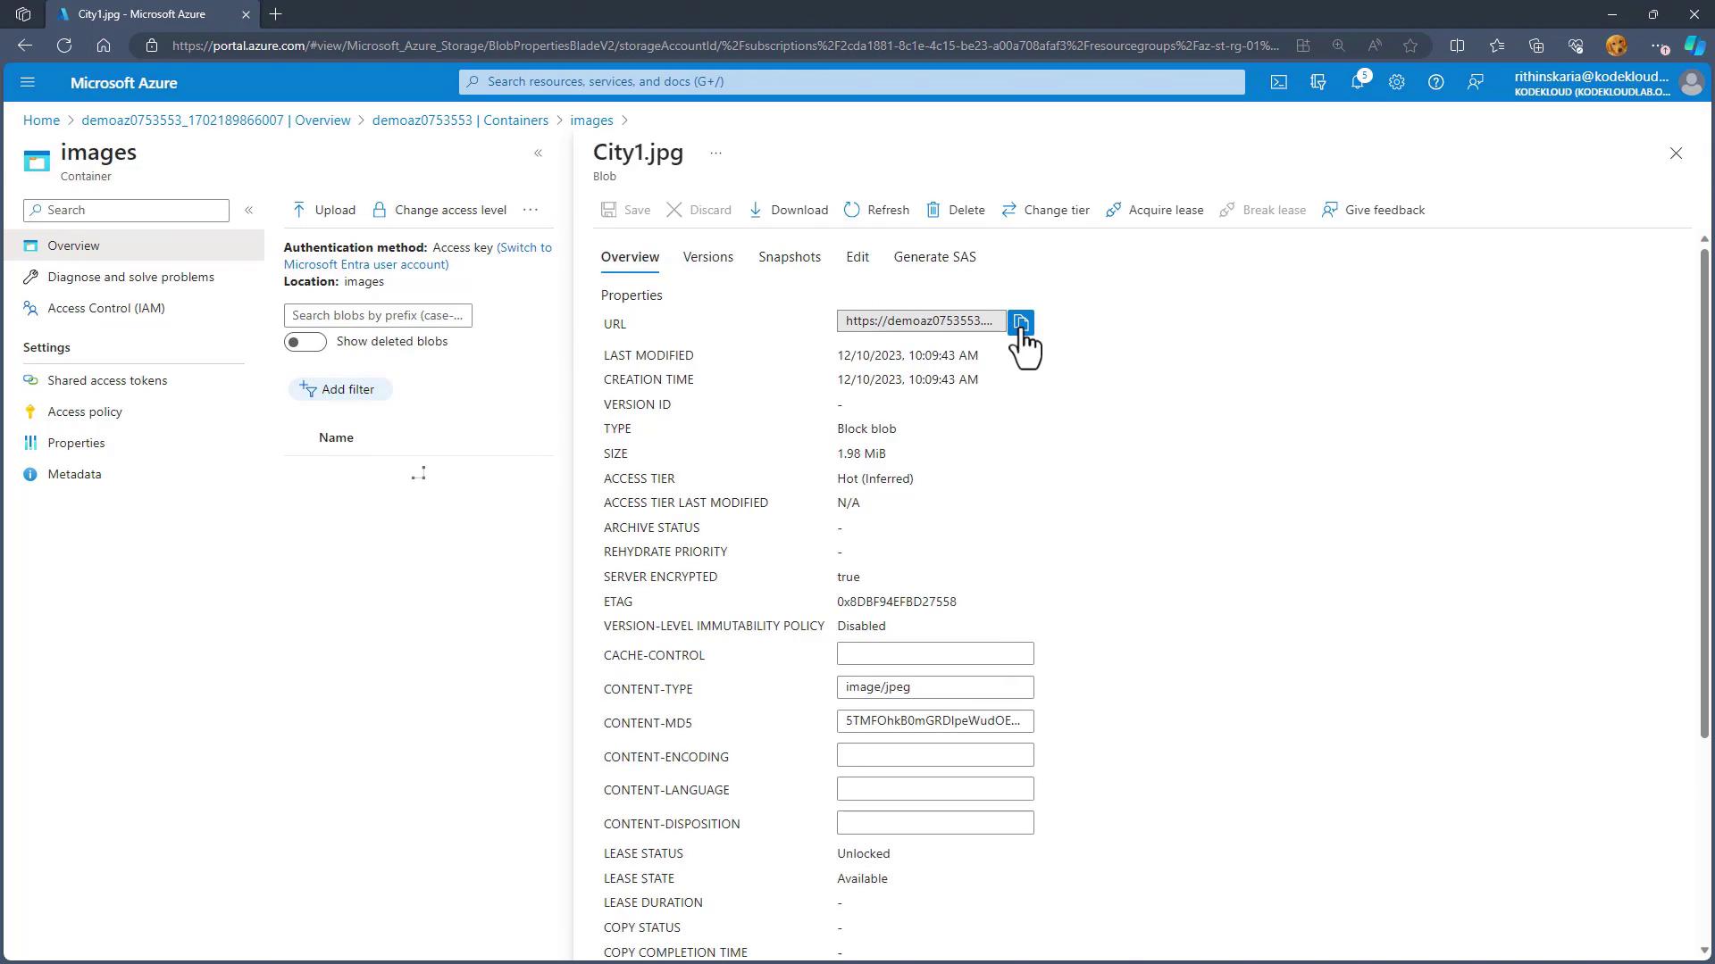The width and height of the screenshot is (1715, 964).
Task: Click Switch to Microsoft Entra user account link
Action: pyautogui.click(x=366, y=264)
